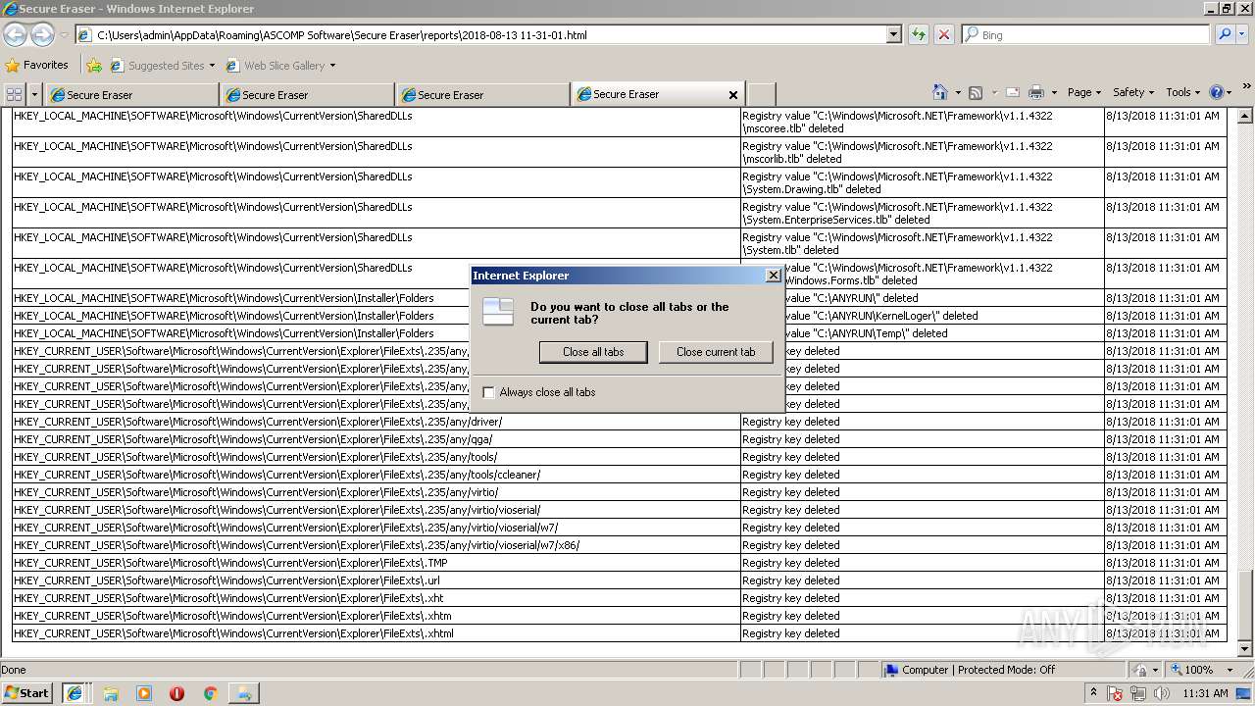Click the taskbar clock showing 11:31 AM

click(1204, 693)
